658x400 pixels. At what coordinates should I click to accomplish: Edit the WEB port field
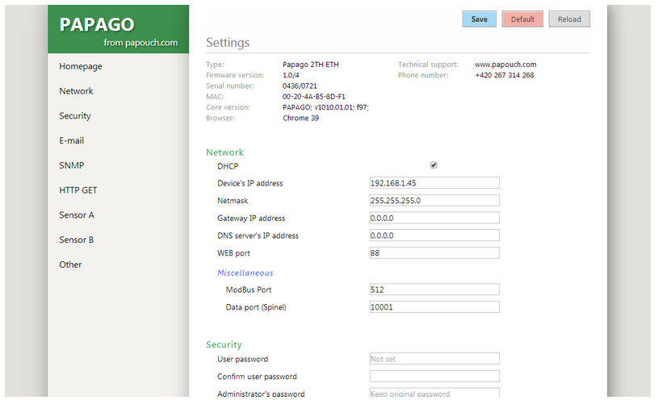434,253
